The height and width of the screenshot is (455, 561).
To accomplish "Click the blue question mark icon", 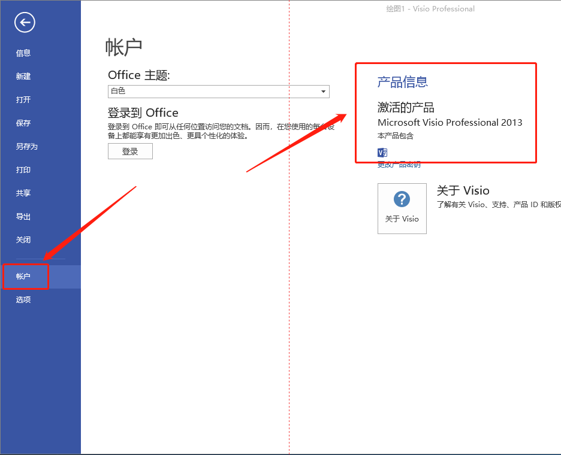I will pos(402,199).
